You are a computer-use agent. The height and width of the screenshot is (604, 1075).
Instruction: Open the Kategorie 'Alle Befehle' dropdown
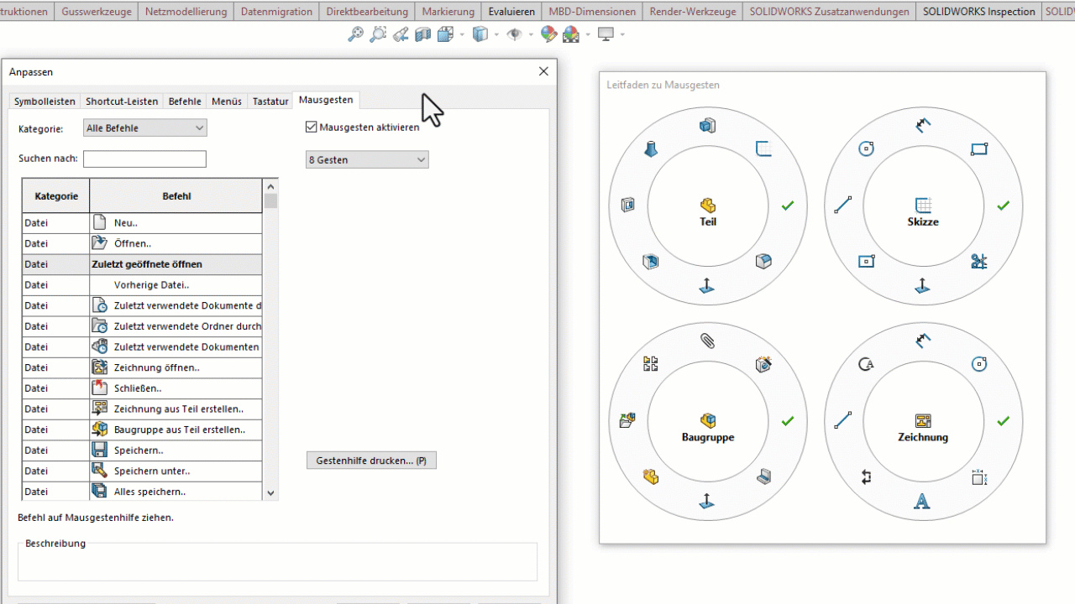[x=145, y=128]
